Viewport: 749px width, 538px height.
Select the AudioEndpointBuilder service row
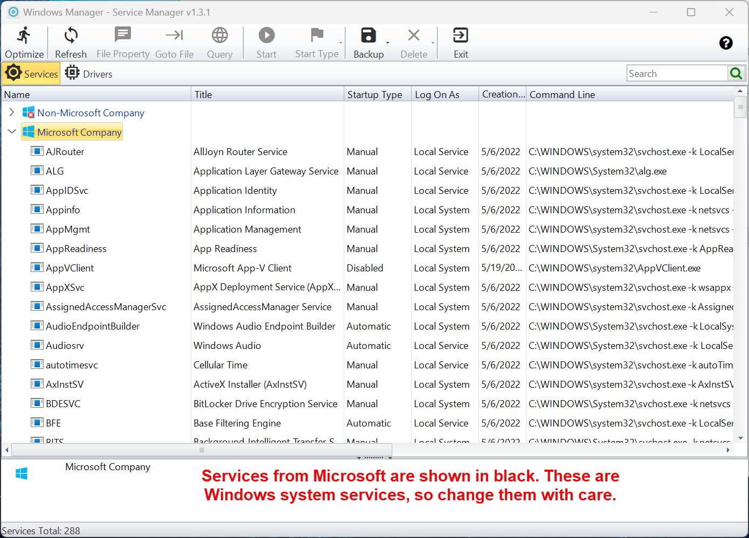click(x=367, y=326)
